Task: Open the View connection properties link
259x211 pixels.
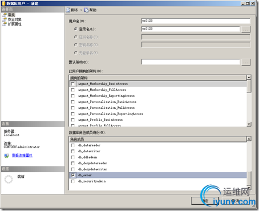Action: pos(22,155)
